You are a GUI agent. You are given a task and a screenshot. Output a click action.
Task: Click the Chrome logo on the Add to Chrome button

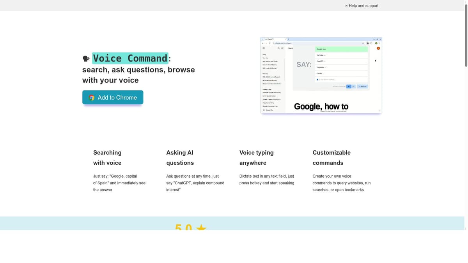(92, 97)
